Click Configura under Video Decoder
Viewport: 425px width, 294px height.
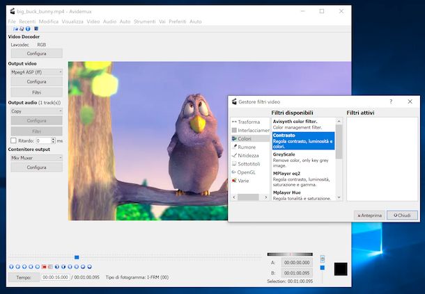point(37,54)
